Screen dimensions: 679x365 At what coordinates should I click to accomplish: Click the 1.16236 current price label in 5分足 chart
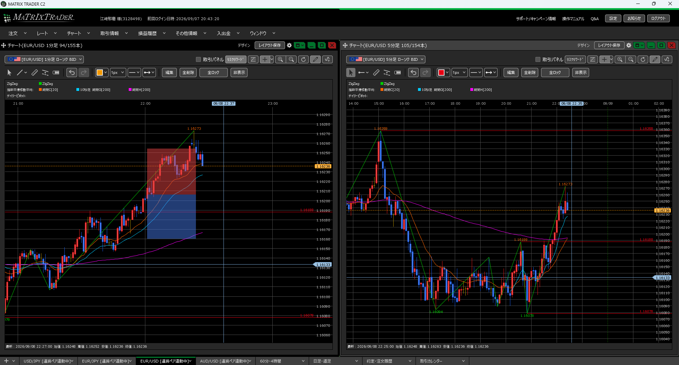tap(662, 210)
